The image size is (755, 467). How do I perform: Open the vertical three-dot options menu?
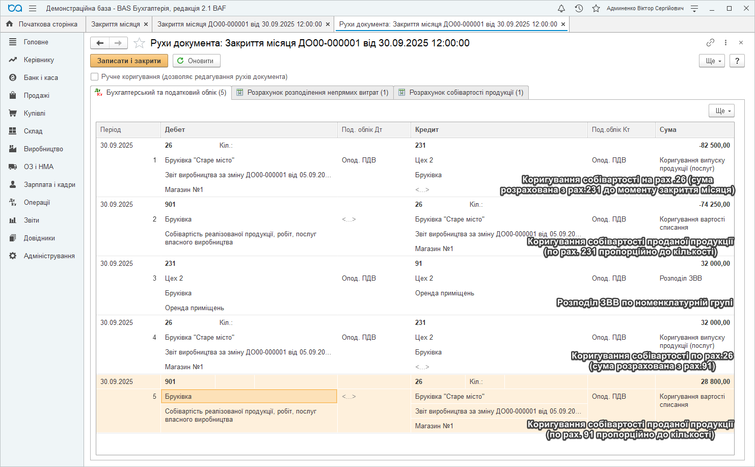pos(725,43)
